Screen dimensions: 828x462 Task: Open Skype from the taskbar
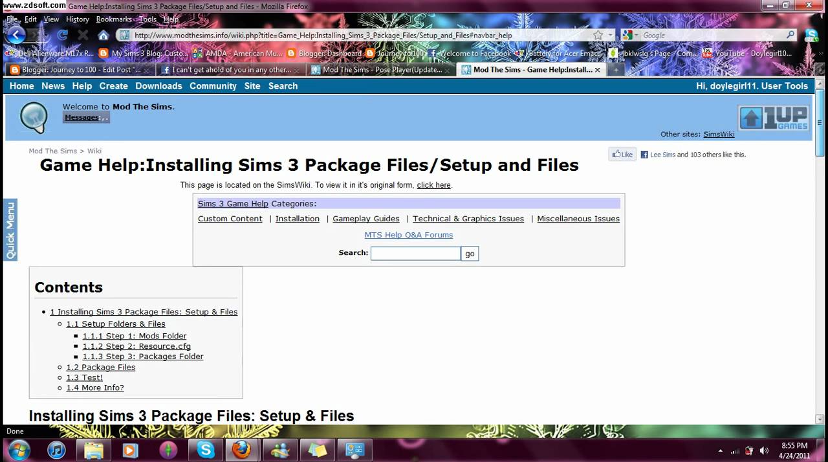pos(206,450)
